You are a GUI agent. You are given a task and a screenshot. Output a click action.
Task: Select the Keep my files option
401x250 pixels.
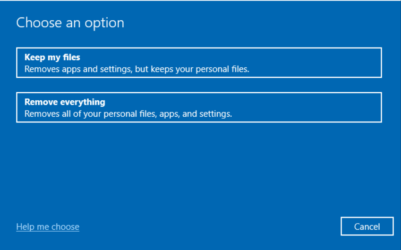point(198,63)
